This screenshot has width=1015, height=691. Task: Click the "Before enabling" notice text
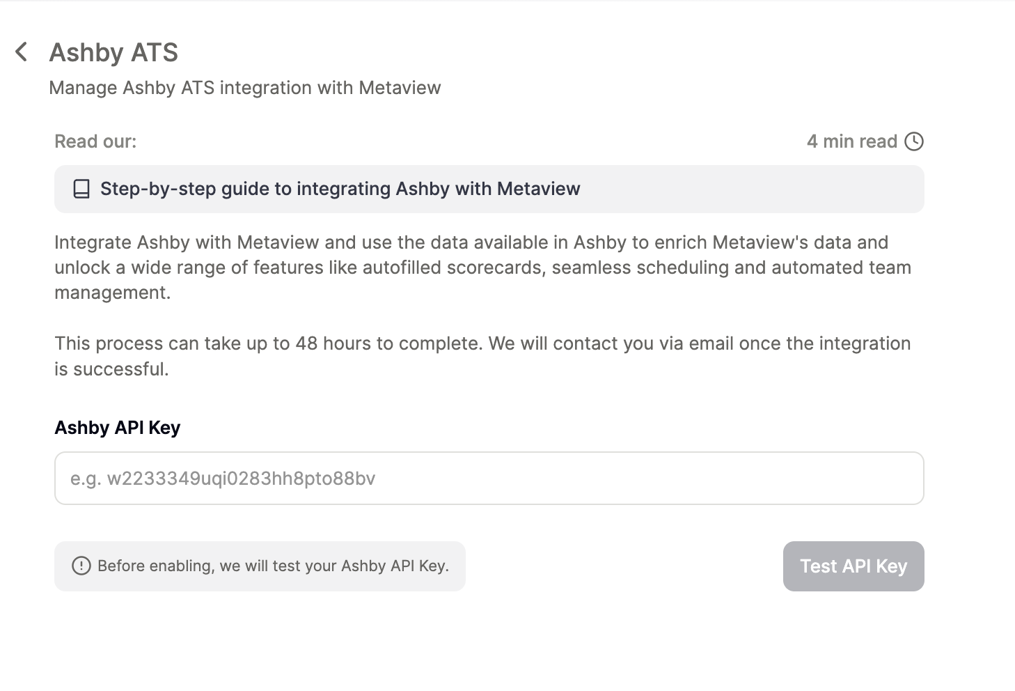[x=273, y=566]
